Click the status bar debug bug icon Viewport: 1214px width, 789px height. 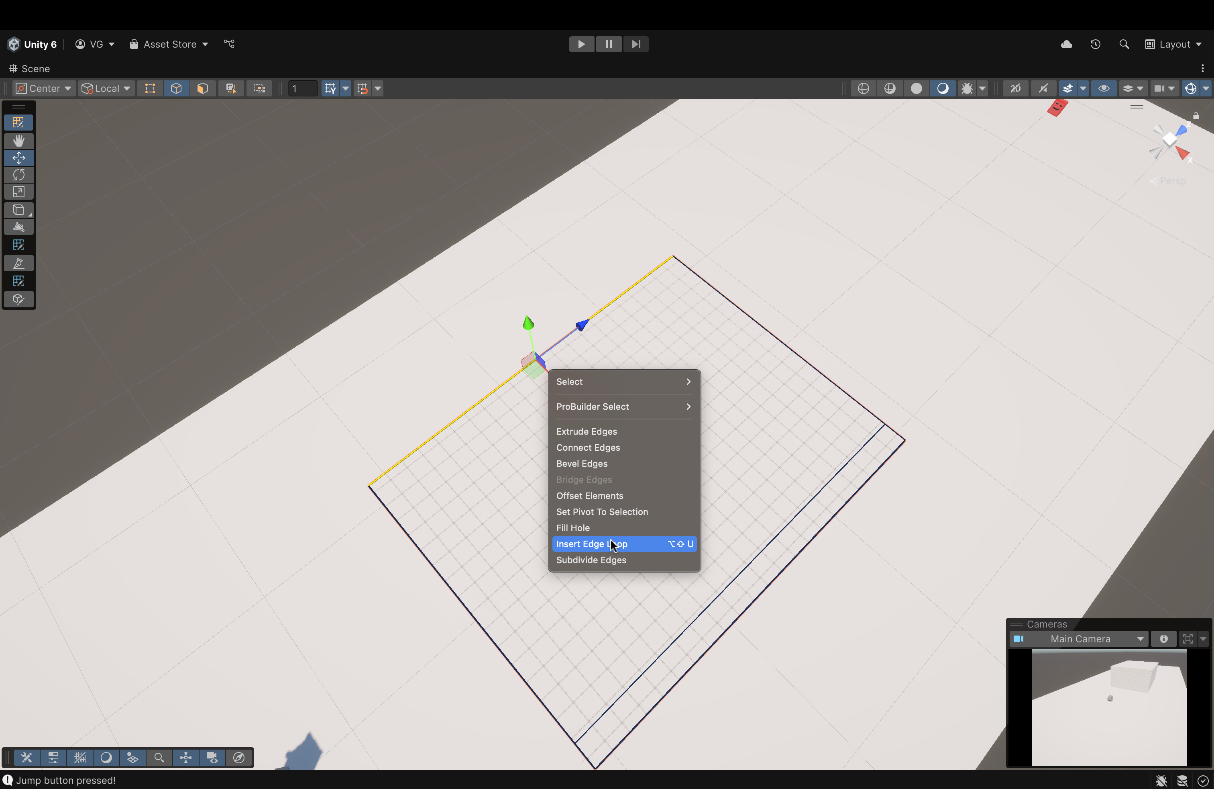click(x=1161, y=781)
